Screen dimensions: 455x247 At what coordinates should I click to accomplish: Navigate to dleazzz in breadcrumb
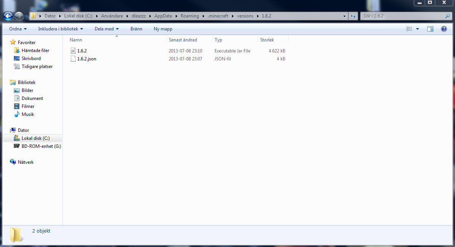pyautogui.click(x=139, y=16)
